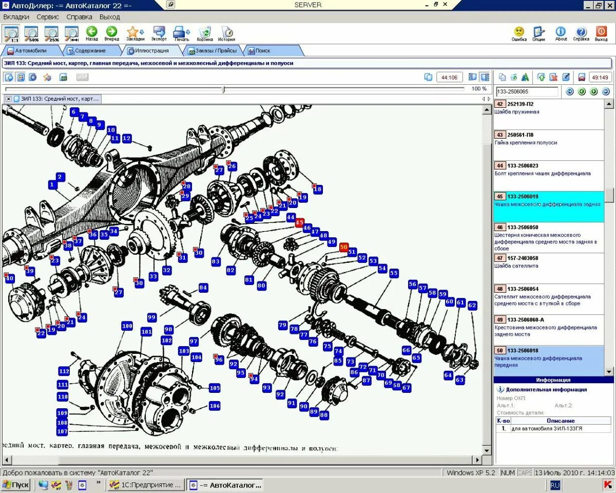Switch to the Заказы / Прайсы tab
616x493 pixels.
pos(213,50)
